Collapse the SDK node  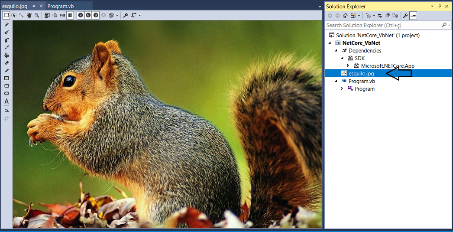(x=343, y=58)
